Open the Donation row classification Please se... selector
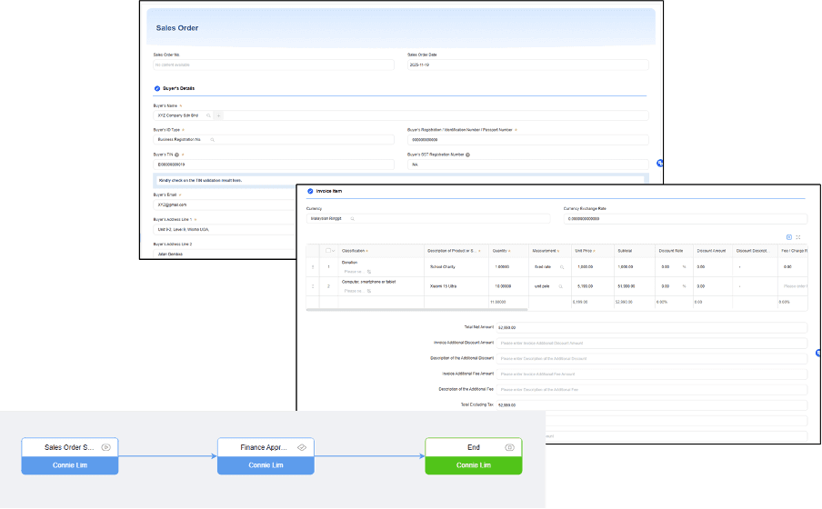This screenshot has height=509, width=822. pyautogui.click(x=357, y=272)
